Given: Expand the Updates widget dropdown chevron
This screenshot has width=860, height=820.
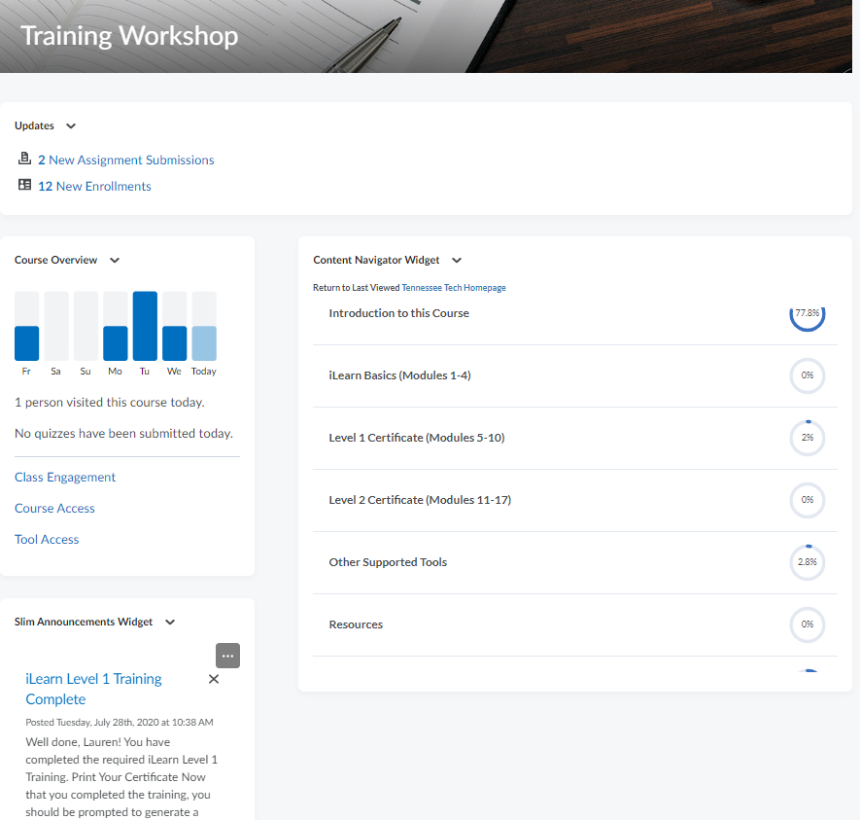Looking at the screenshot, I should point(71,126).
